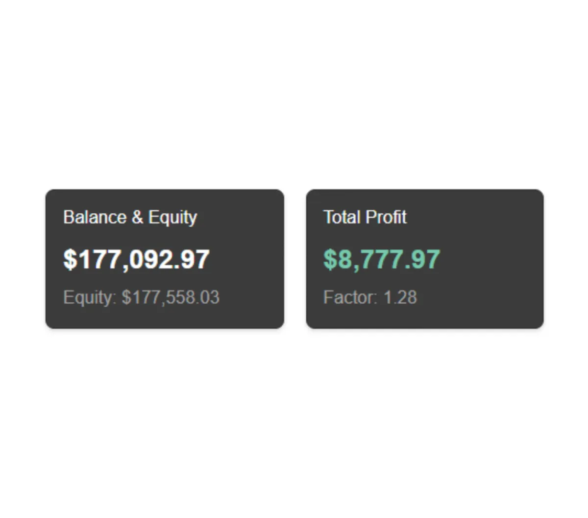Select the green $8,777.97 profit value

[x=382, y=259]
